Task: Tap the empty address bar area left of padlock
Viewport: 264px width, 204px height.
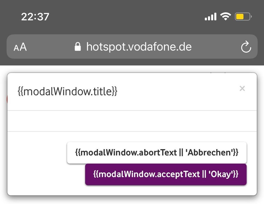Action: pyautogui.click(x=50, y=47)
